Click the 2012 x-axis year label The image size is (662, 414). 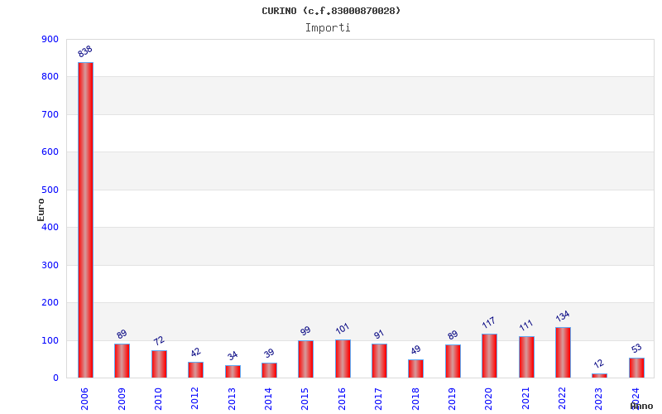point(194,399)
